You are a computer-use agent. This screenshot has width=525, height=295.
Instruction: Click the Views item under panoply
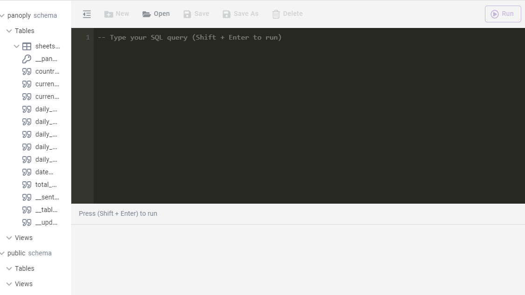point(23,238)
